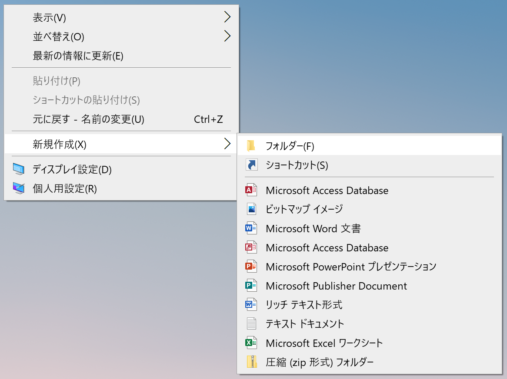Select 元に戻す - 名前の変更(U)
Screen dimensions: 507x379
coord(121,119)
